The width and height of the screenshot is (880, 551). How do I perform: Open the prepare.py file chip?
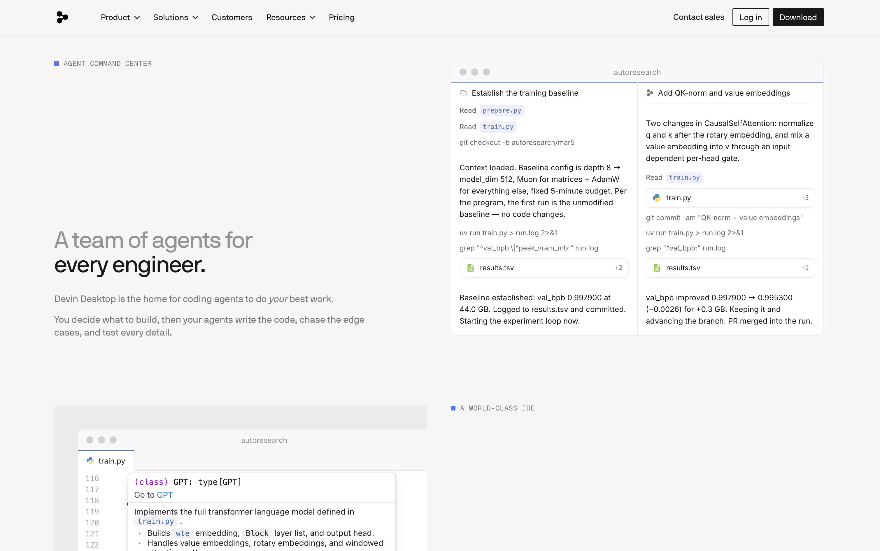[502, 110]
